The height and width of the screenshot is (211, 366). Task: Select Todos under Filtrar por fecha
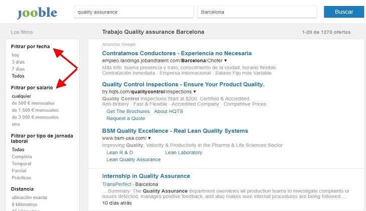[18, 76]
